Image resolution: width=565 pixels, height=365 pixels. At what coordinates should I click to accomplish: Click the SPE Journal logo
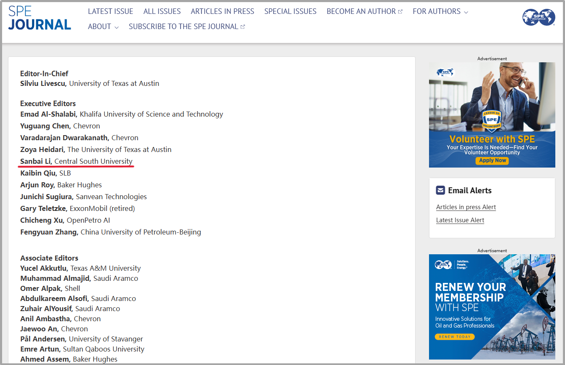click(40, 18)
